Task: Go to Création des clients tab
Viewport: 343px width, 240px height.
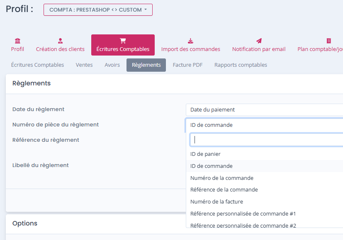Action: 60,45
